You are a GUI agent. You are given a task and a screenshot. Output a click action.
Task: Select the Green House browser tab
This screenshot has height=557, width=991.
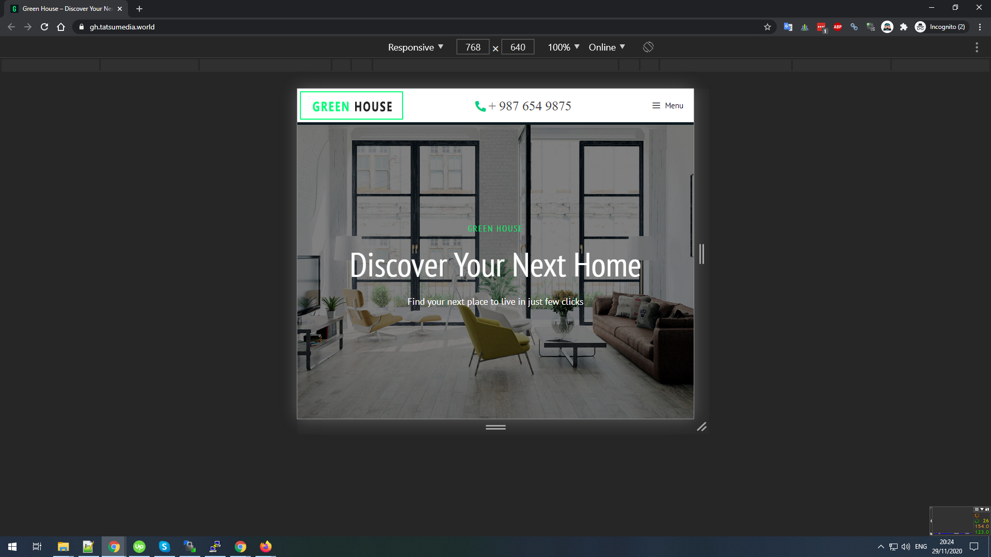(65, 8)
